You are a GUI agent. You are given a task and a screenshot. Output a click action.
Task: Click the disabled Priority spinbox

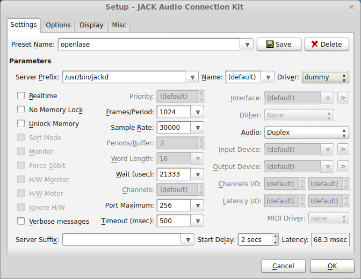[x=180, y=97]
